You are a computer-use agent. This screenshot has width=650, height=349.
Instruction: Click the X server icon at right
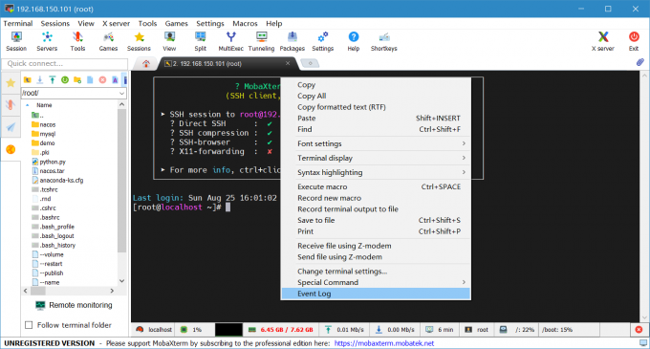tap(603, 41)
